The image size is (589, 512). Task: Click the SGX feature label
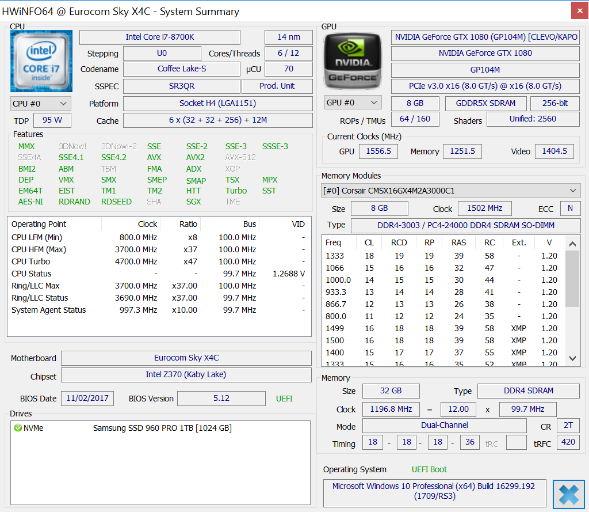(193, 202)
